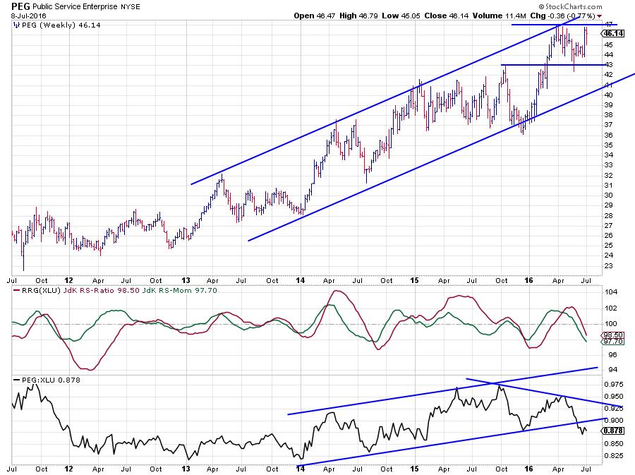Click year 16 under the price panel
Viewport: 635px width, 475px height.
click(x=528, y=280)
